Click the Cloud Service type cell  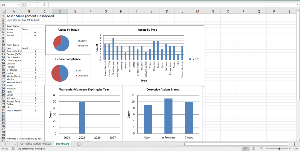pos(14,57)
